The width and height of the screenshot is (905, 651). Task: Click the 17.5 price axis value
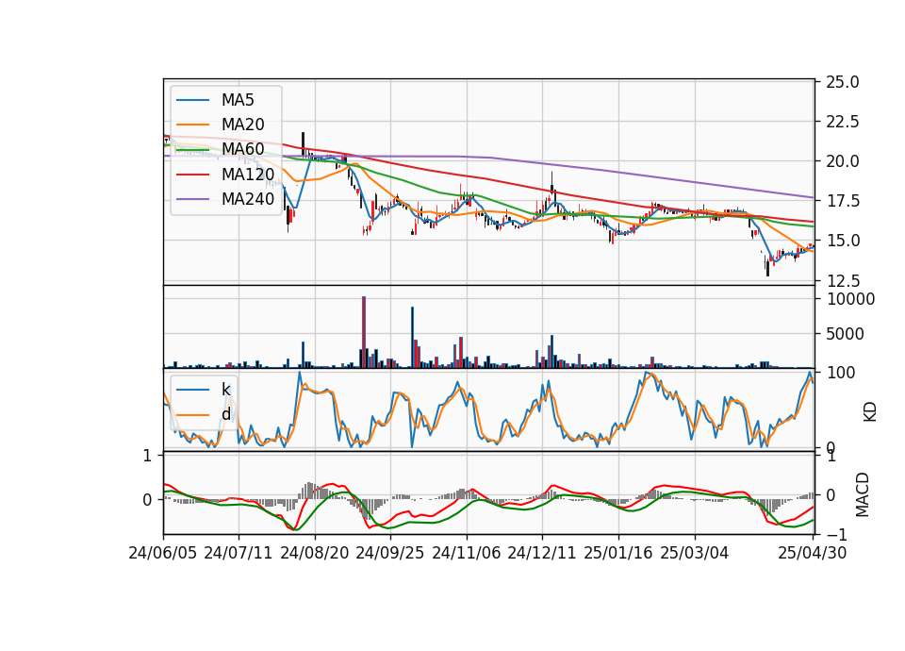pyautogui.click(x=843, y=201)
